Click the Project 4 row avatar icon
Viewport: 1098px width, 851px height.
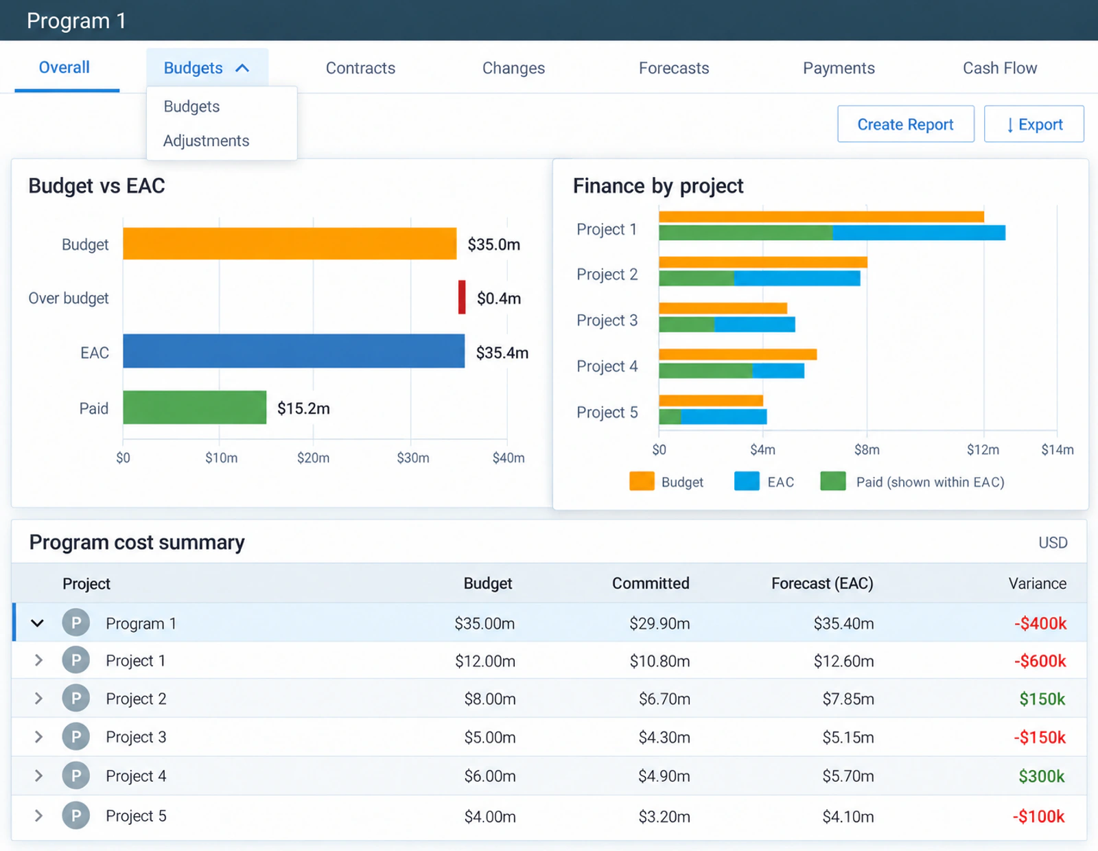pos(76,776)
